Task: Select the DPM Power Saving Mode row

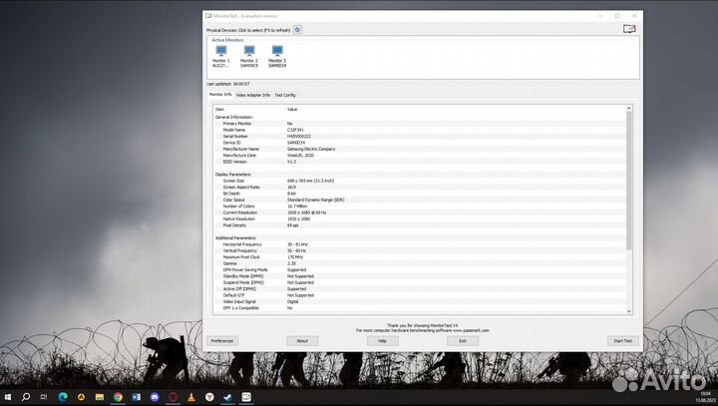Action: tap(420, 270)
